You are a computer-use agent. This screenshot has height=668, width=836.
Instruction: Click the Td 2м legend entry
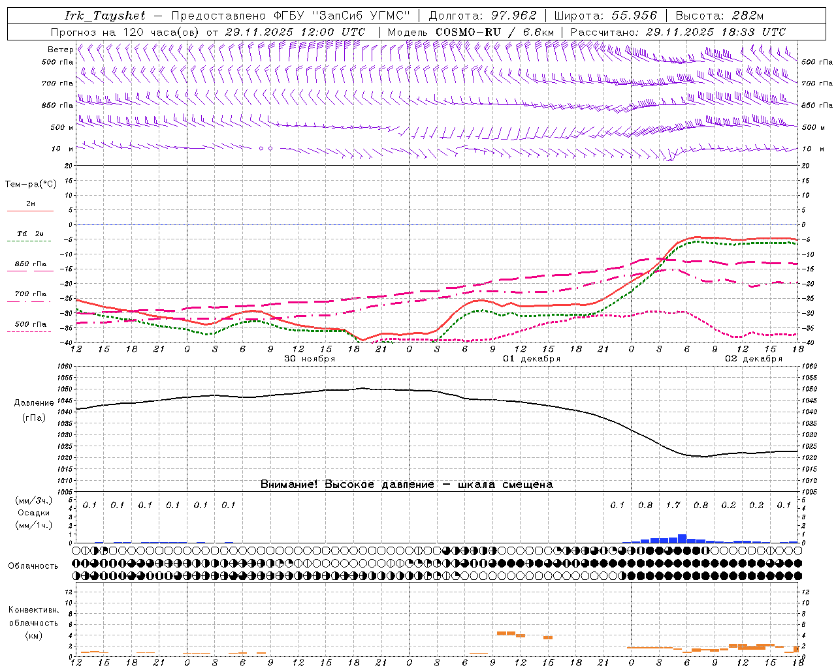[x=31, y=234]
